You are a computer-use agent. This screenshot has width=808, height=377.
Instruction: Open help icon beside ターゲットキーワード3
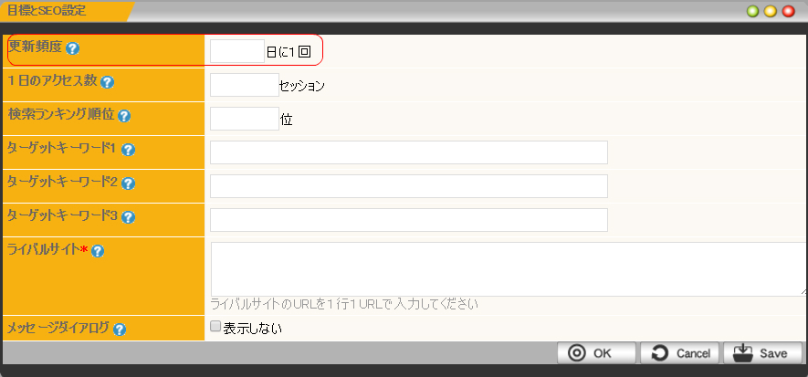129,217
